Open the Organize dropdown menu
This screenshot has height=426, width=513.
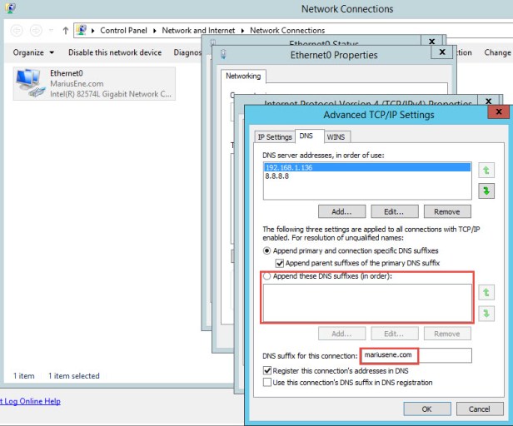pos(33,52)
